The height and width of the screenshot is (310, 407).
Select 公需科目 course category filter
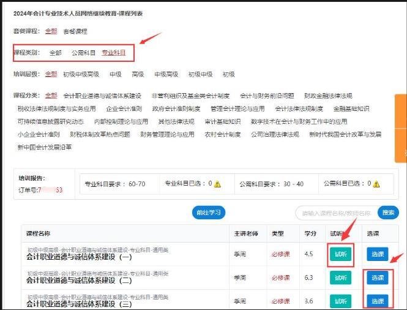click(84, 53)
